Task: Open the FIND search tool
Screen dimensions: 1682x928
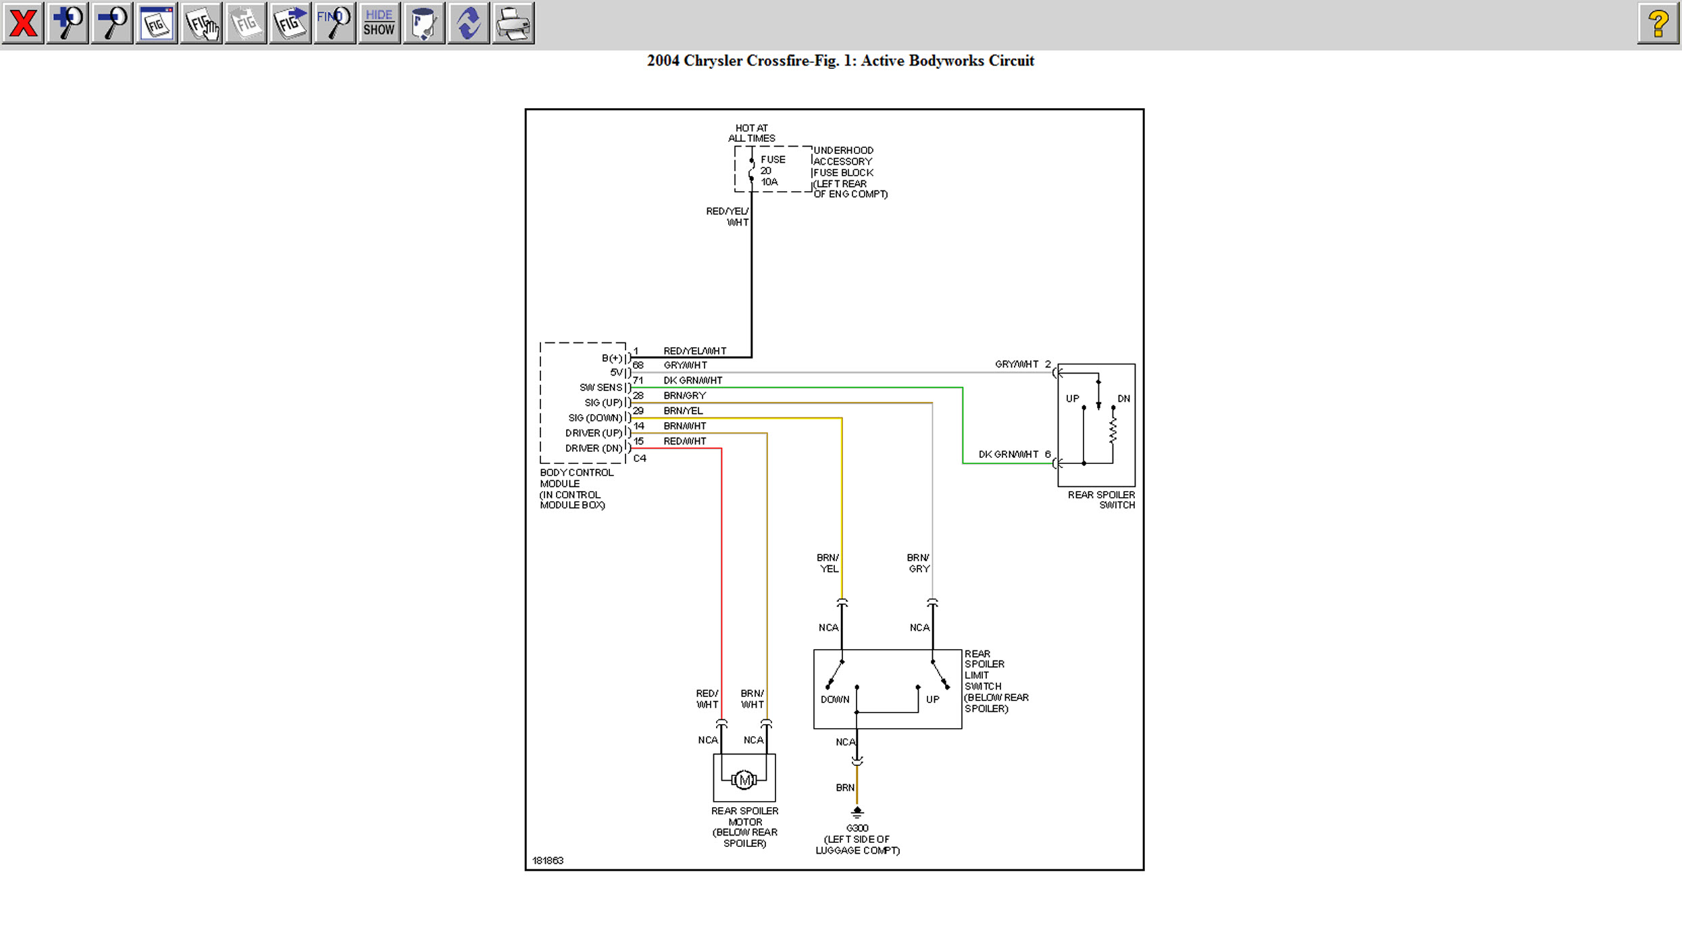Action: (x=335, y=24)
